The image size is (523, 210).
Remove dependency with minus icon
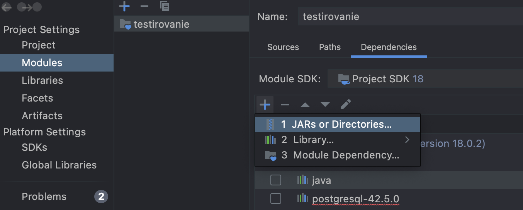(x=285, y=105)
